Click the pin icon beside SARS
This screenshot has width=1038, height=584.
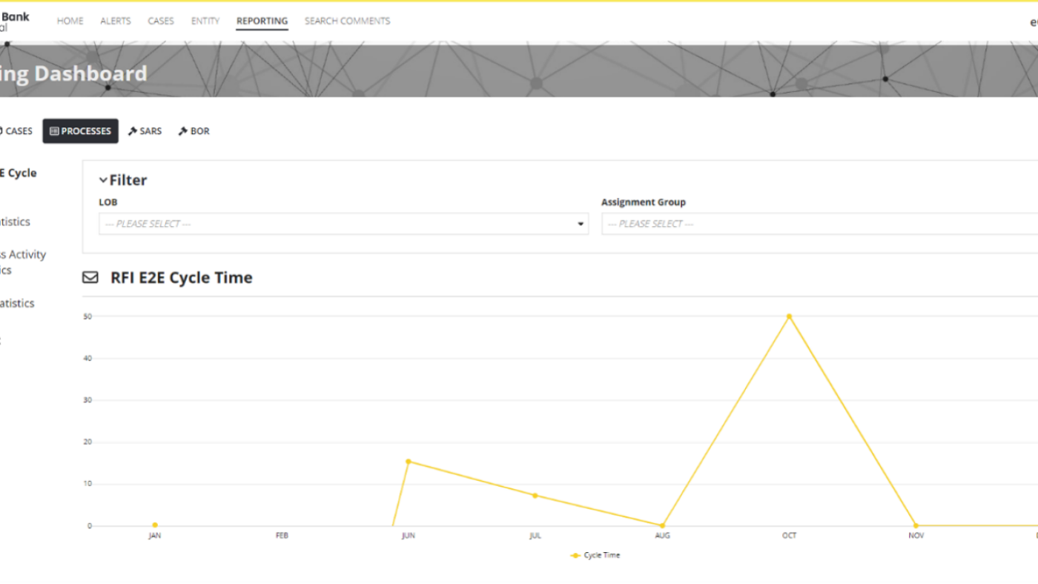click(133, 131)
